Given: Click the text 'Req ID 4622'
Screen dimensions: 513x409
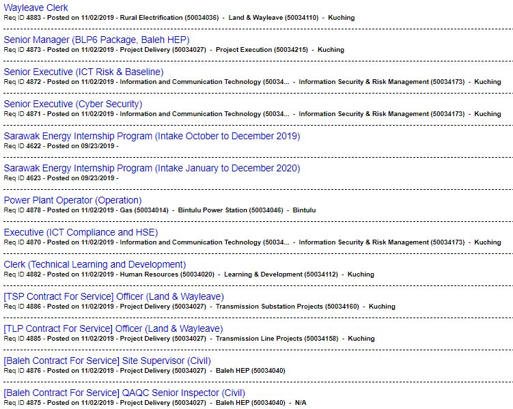Looking at the screenshot, I should click(x=23, y=146).
